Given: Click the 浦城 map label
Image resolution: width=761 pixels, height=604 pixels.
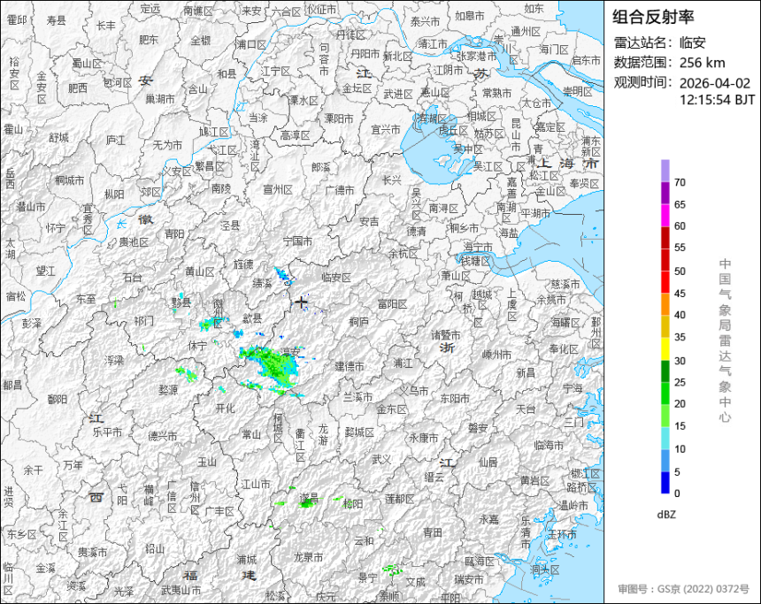Looking at the screenshot, I should [x=247, y=560].
